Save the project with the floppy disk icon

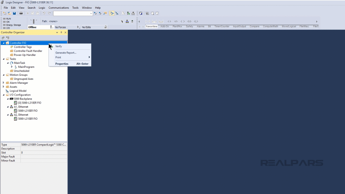point(14,13)
